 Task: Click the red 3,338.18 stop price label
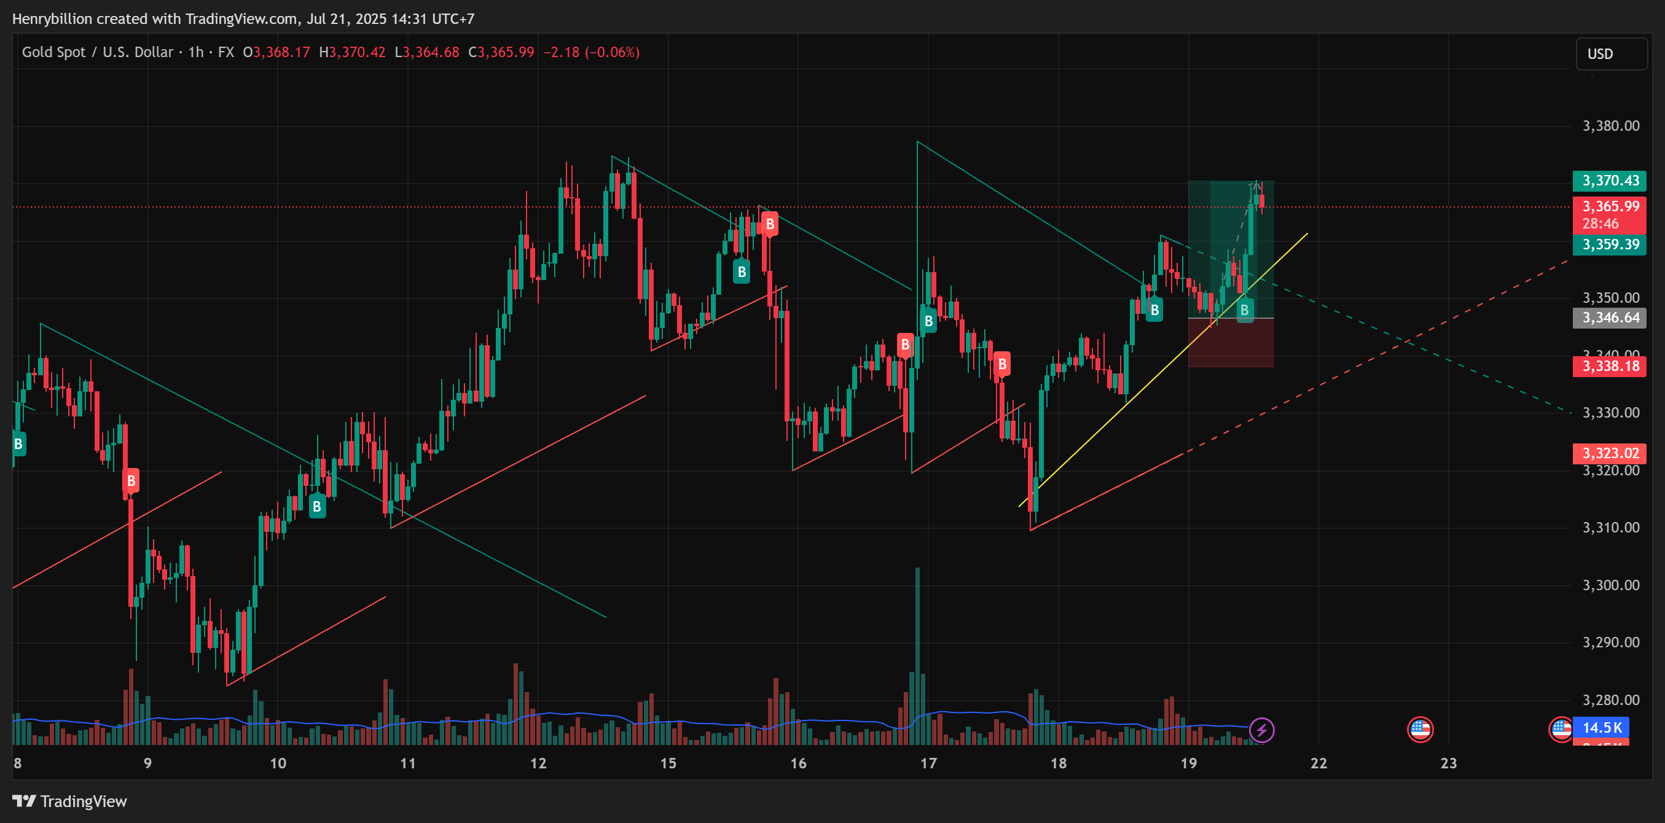click(1610, 367)
